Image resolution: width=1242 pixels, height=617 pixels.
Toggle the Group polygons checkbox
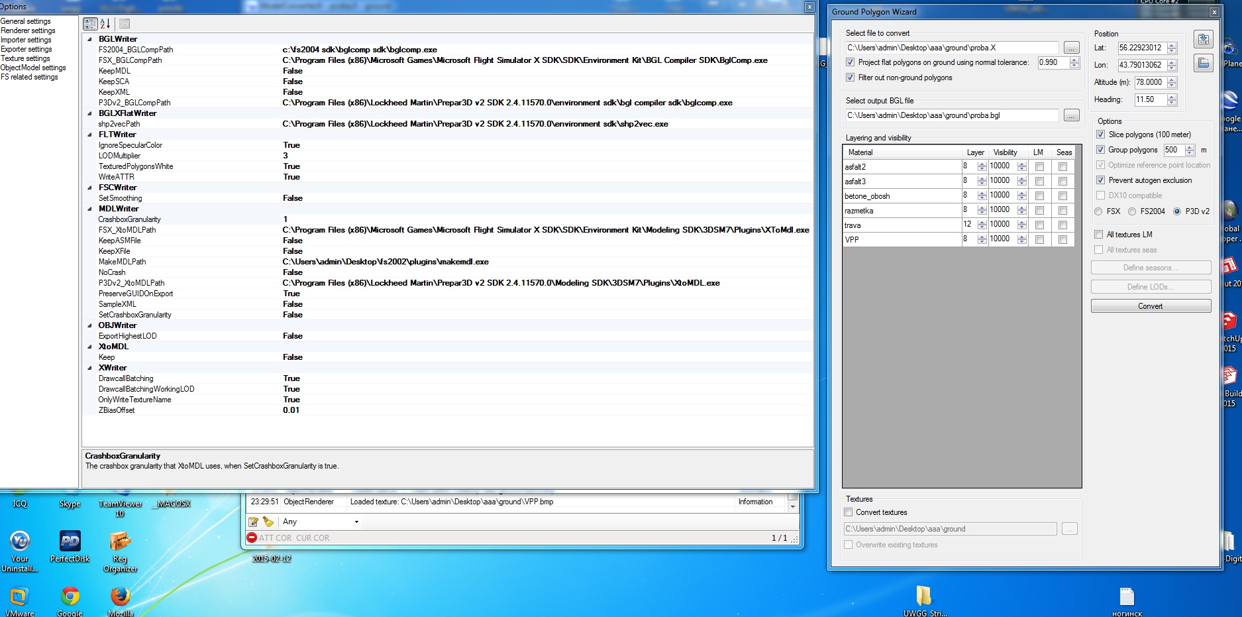[x=1101, y=150]
